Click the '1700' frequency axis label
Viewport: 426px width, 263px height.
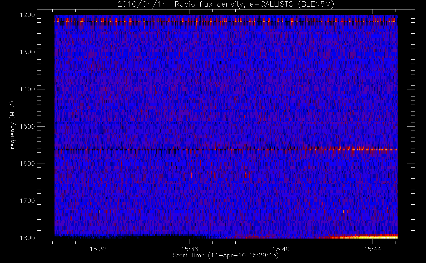coord(27,201)
